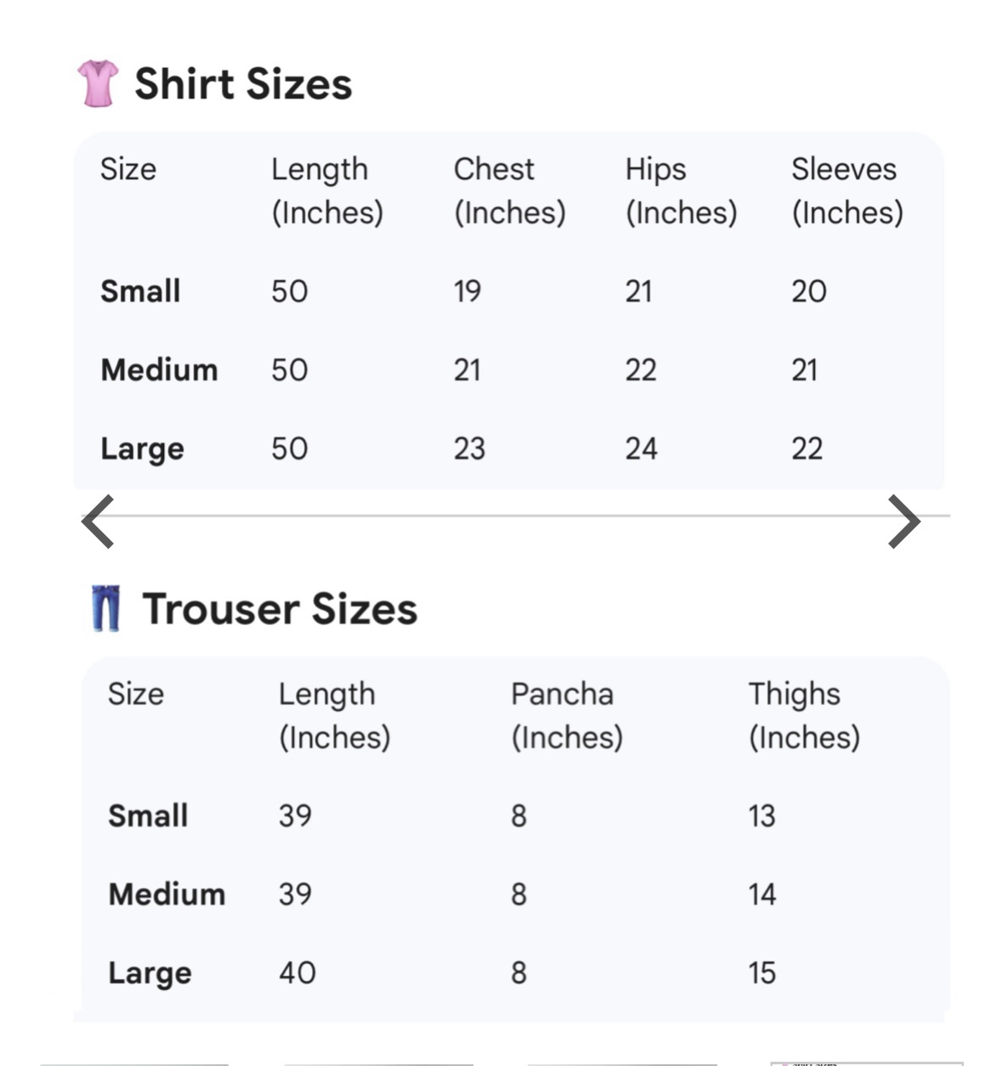
Task: Click the Thighs (Inches) column header
Action: pyautogui.click(x=804, y=715)
